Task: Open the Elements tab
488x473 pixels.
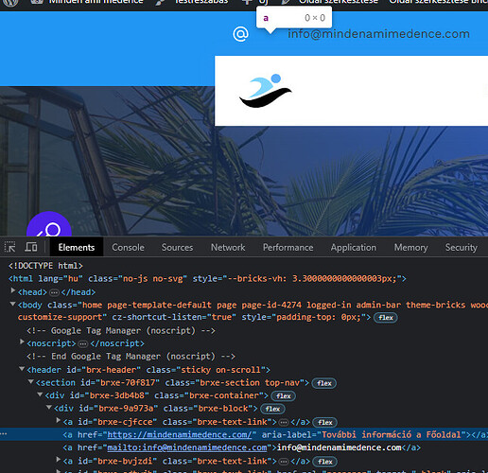Action: tap(77, 247)
